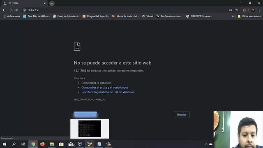The width and height of the screenshot is (263, 148).
Task: Open the Windows Start menu
Action: pyautogui.click(x=5, y=144)
